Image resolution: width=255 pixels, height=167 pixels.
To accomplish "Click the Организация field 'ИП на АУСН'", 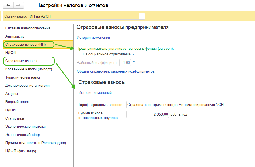I will (x=83, y=16).
